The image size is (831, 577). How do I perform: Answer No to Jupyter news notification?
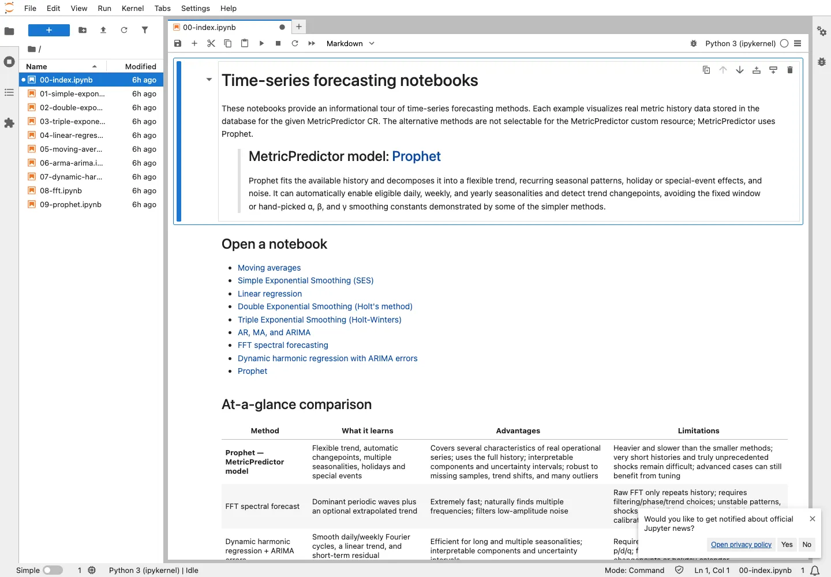807,545
